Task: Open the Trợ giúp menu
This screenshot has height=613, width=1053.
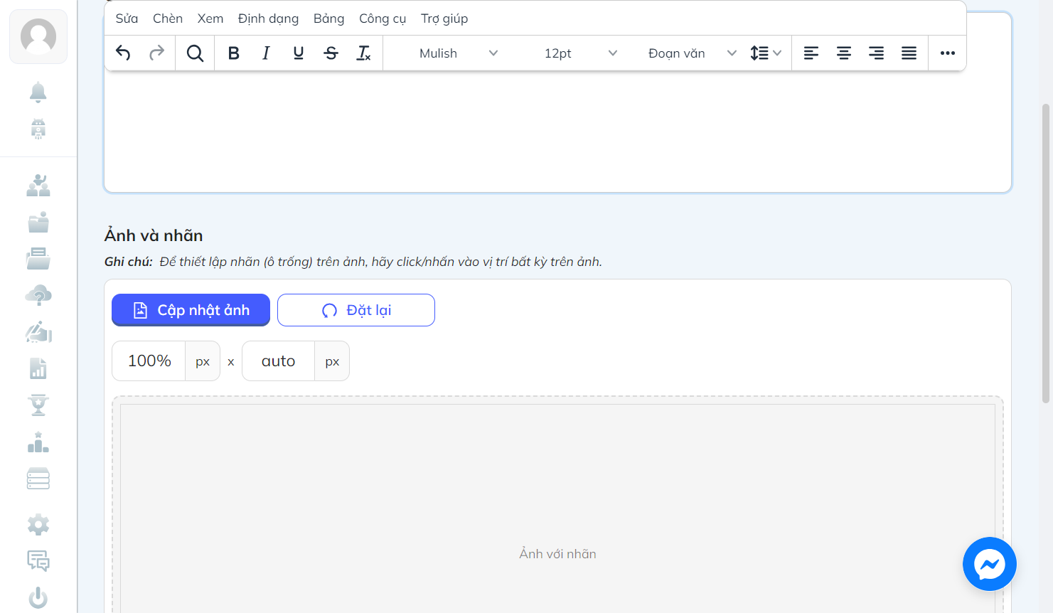Action: pyautogui.click(x=444, y=18)
